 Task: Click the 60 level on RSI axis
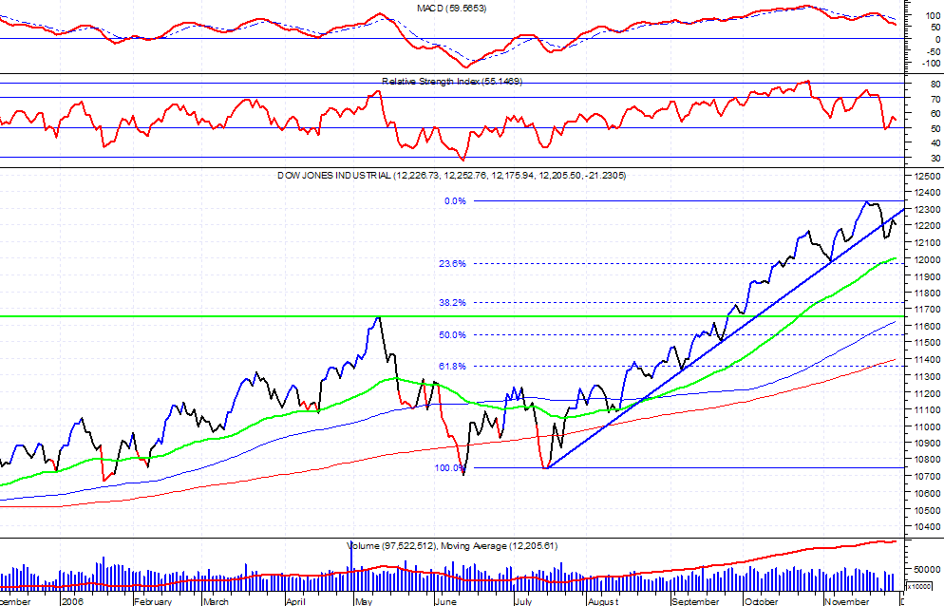[935, 114]
